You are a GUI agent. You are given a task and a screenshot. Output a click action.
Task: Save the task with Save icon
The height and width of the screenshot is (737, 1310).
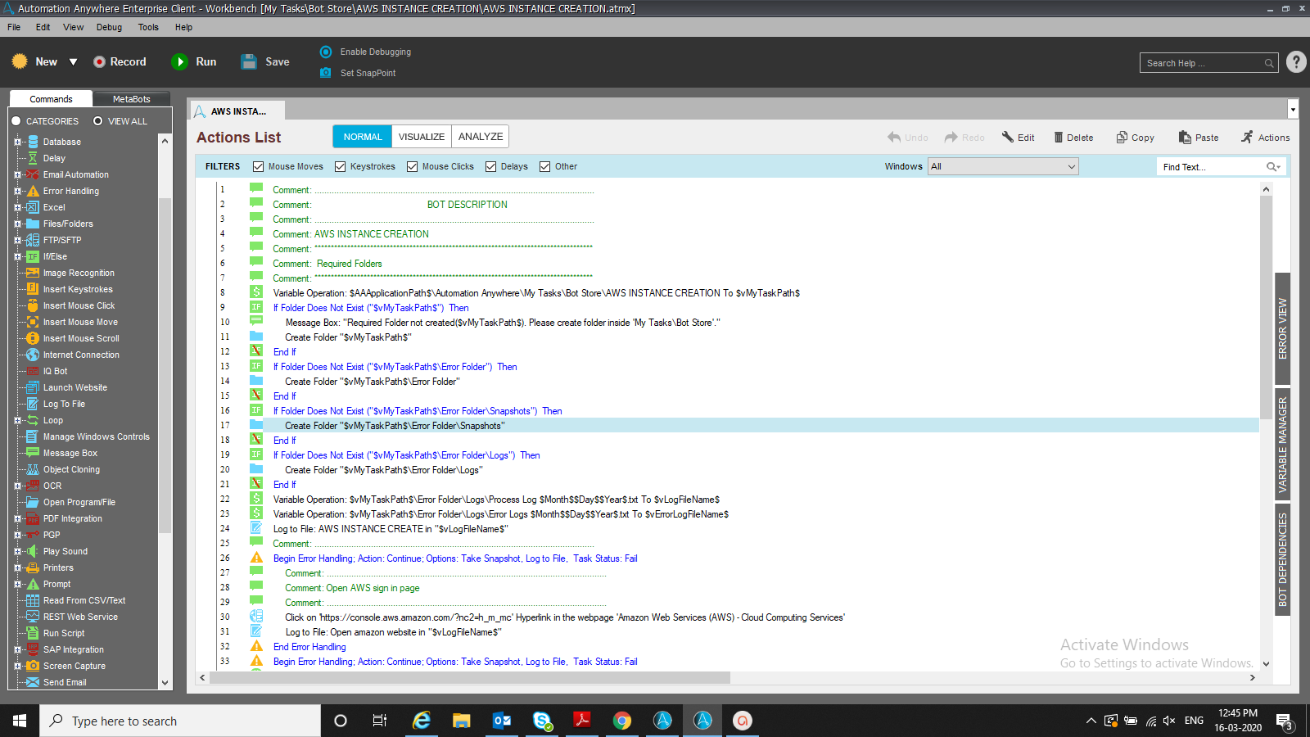point(249,62)
